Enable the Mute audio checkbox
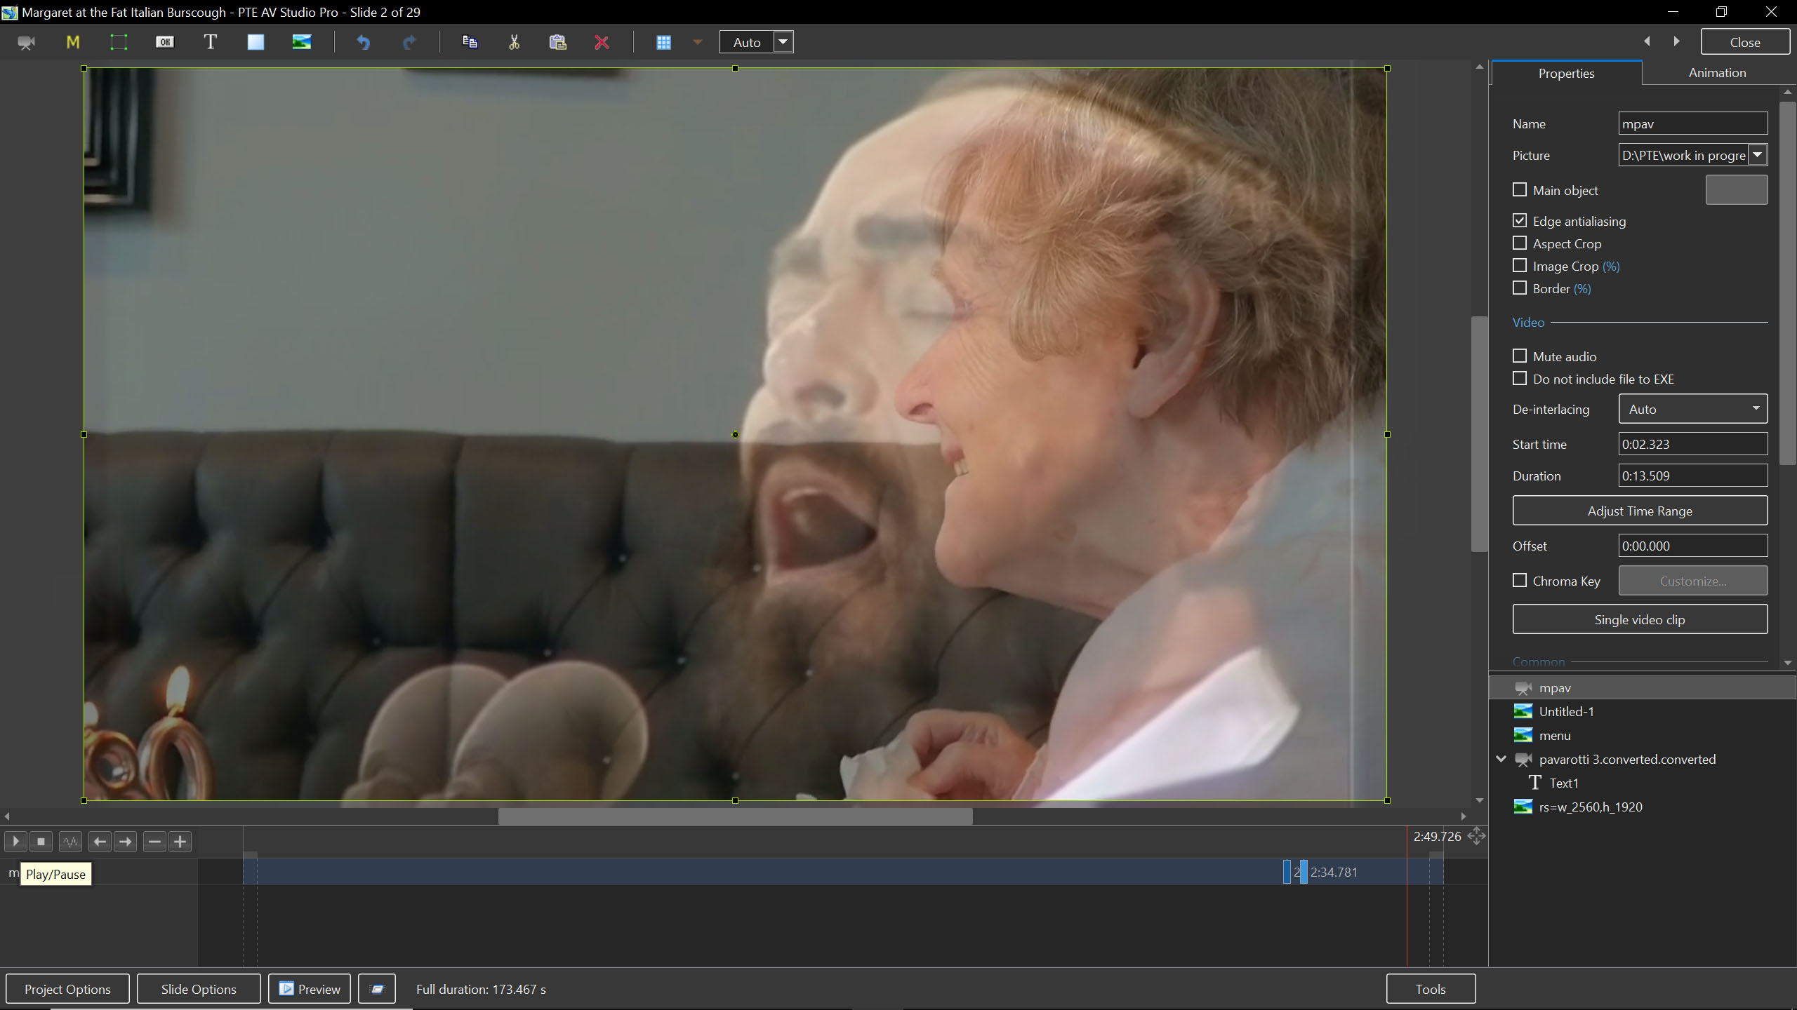The image size is (1797, 1010). click(1520, 356)
